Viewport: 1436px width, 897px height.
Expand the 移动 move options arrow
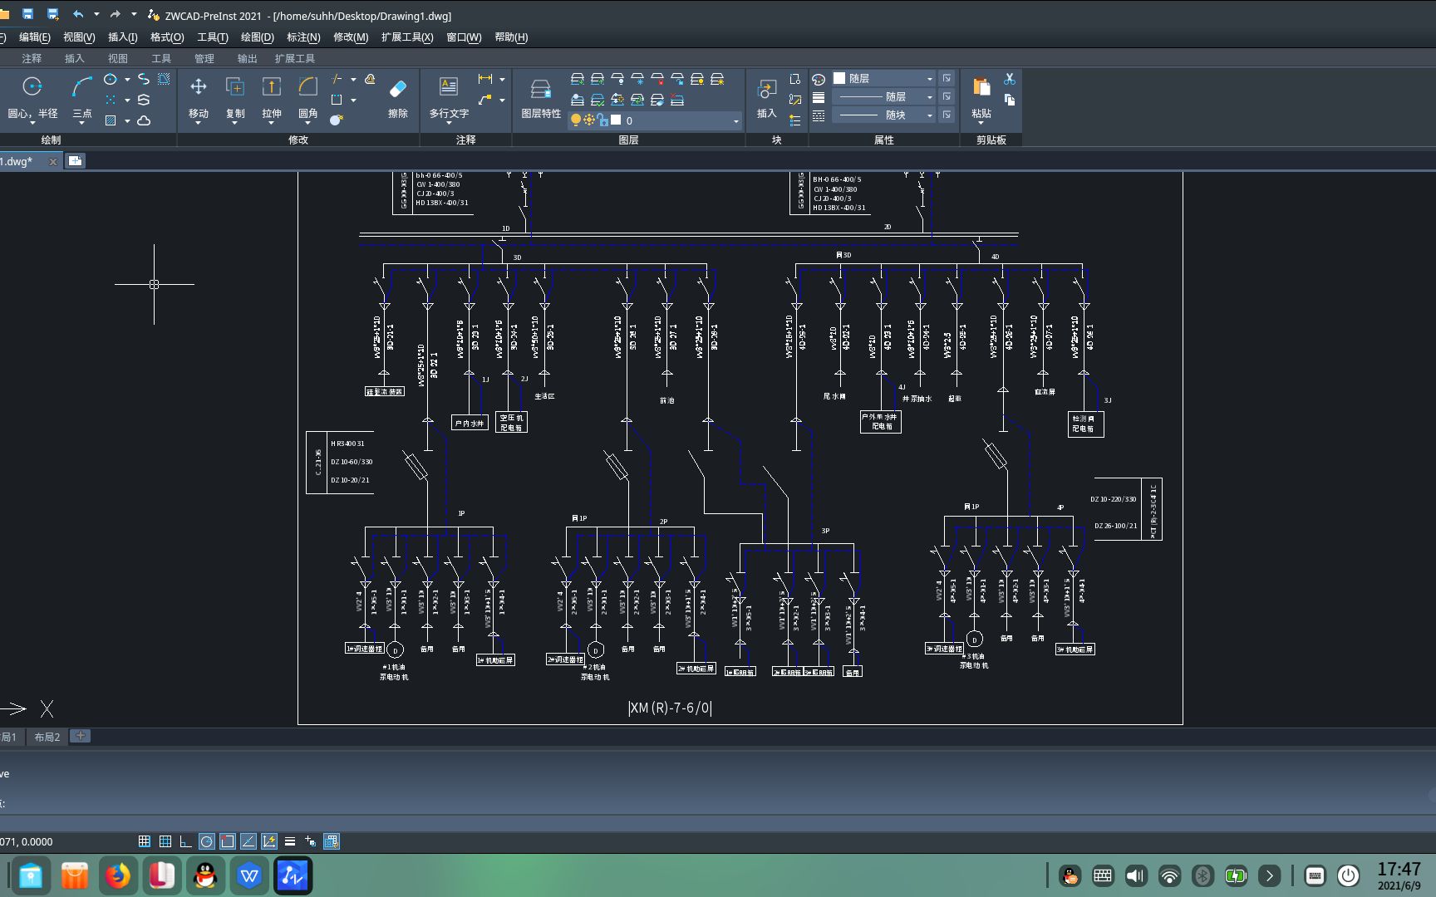coord(198,123)
